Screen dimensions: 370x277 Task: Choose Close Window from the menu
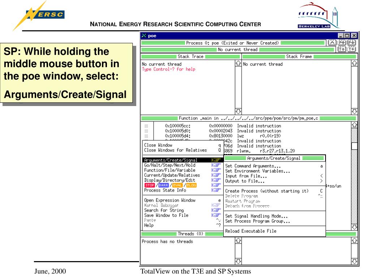182,145
